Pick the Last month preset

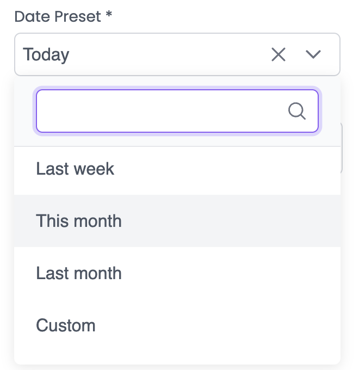click(x=79, y=273)
